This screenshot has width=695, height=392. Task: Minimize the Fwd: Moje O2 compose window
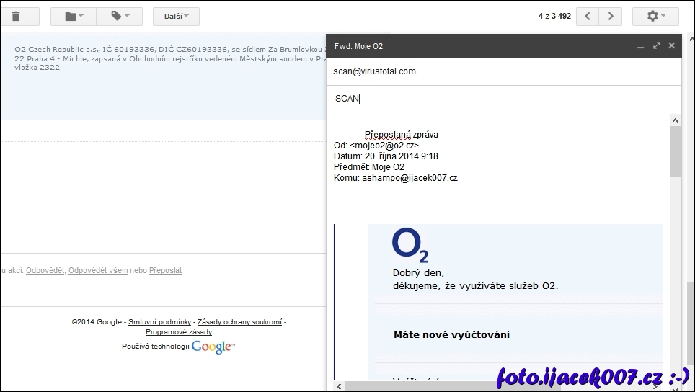tap(640, 46)
